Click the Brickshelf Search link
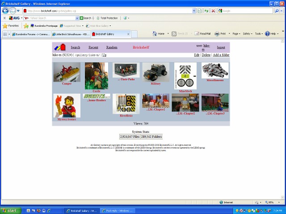Viewport: 286px width, 214px height. (76, 47)
